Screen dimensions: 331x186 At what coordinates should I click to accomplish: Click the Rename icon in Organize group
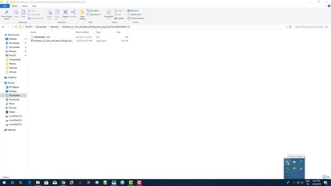[x=73, y=12]
